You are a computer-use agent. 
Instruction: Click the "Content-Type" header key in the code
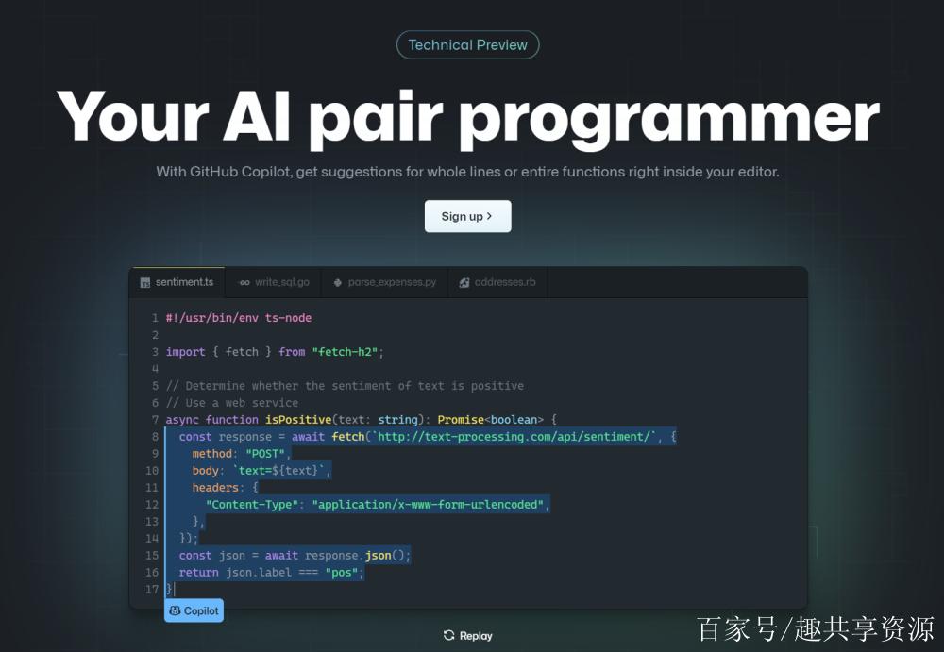point(252,505)
